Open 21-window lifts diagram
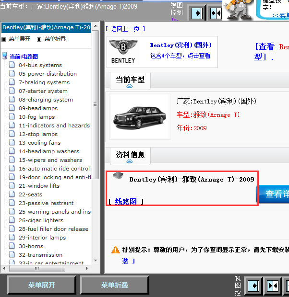The height and width of the screenshot is (297, 289). click(x=39, y=186)
